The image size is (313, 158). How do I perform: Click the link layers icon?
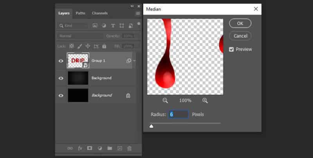pos(70,148)
